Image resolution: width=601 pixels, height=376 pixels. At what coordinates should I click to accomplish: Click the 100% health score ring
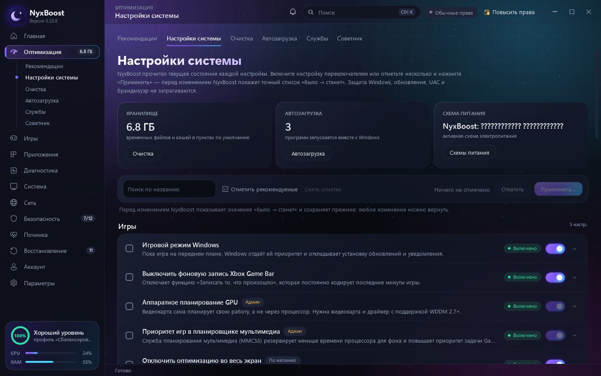tap(20, 336)
